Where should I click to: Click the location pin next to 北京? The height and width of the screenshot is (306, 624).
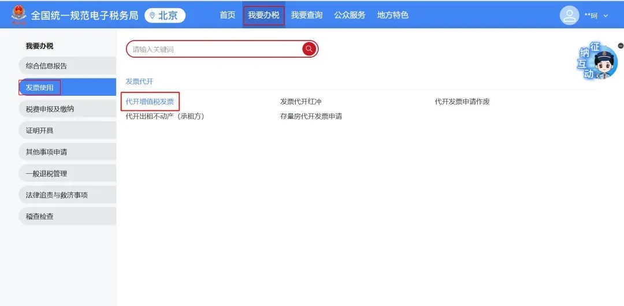(153, 16)
